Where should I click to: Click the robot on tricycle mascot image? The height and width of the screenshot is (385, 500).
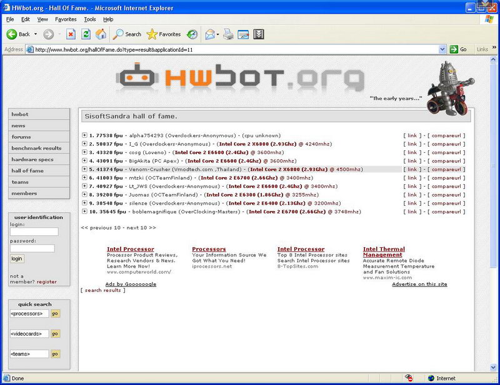(450, 89)
